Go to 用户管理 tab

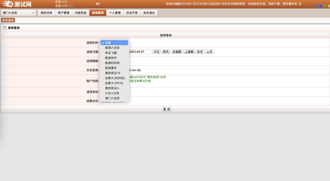point(63,13)
